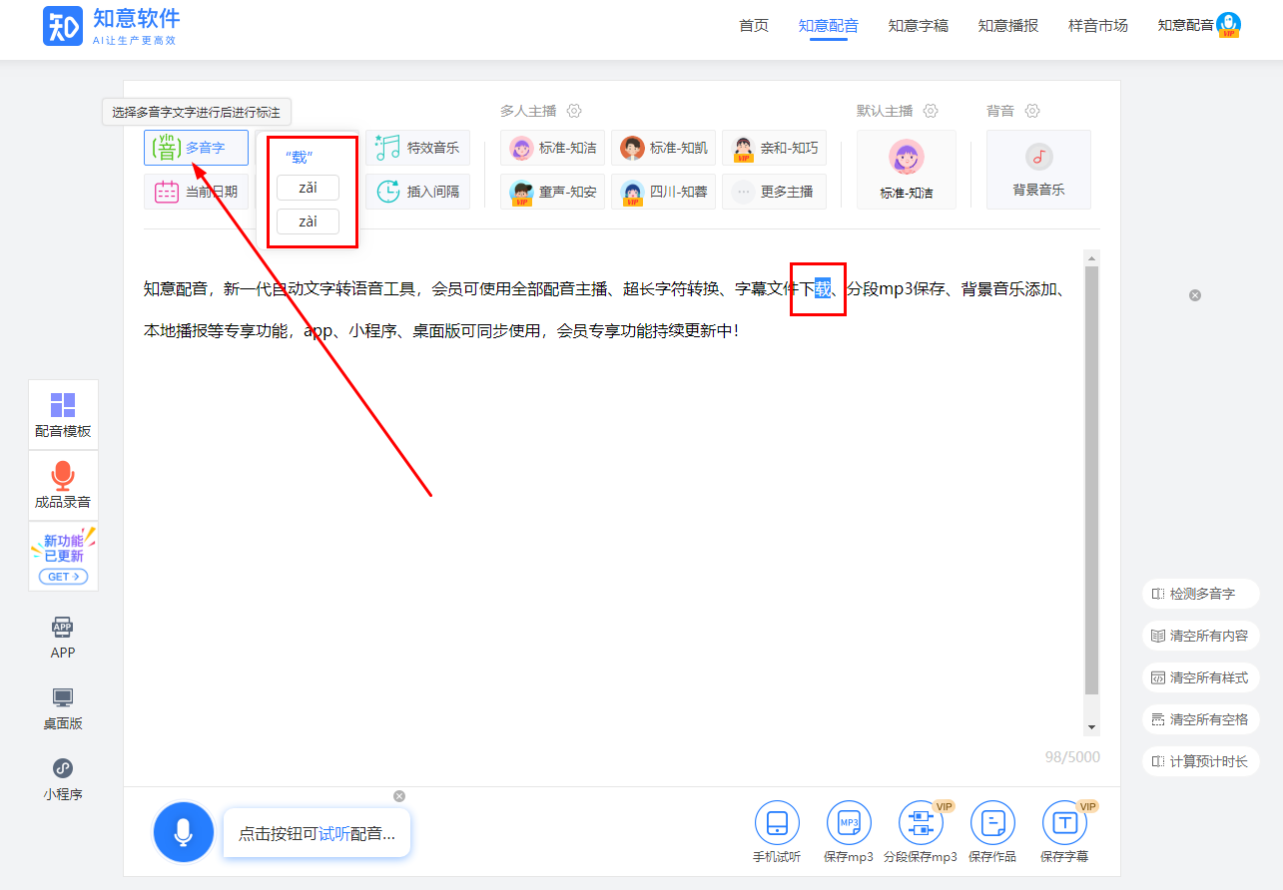Image resolution: width=1283 pixels, height=890 pixels.
Task: Open 样音市场 in top navigation
Action: pyautogui.click(x=1097, y=26)
